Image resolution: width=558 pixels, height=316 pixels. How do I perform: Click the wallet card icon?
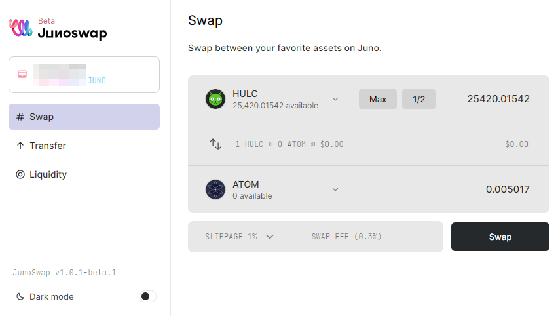click(22, 74)
